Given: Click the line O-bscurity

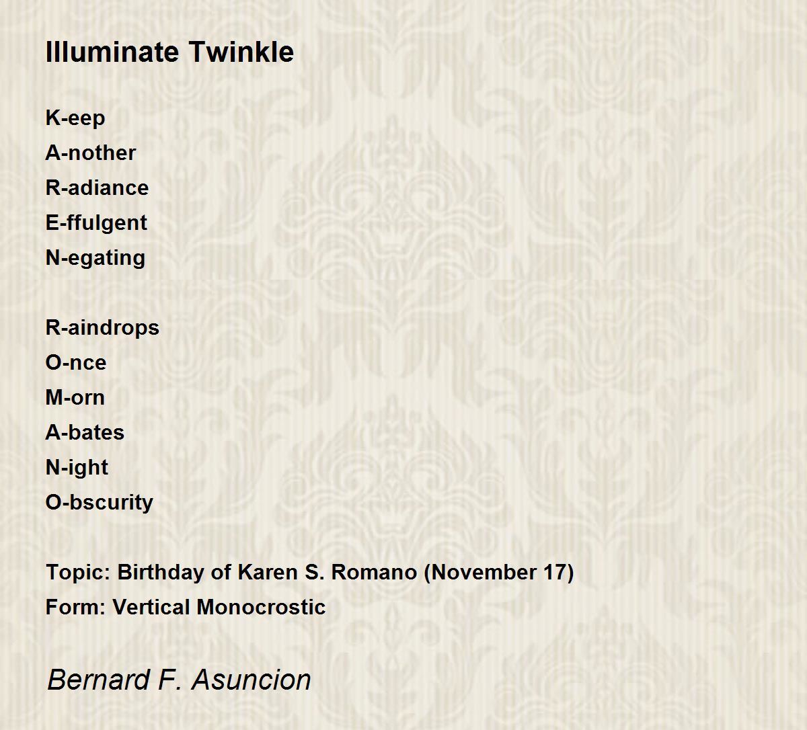Looking at the screenshot, I should point(100,503).
